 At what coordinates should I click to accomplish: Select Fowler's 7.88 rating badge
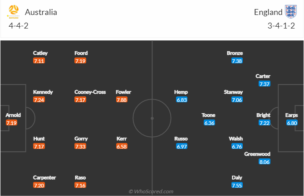click(x=121, y=100)
